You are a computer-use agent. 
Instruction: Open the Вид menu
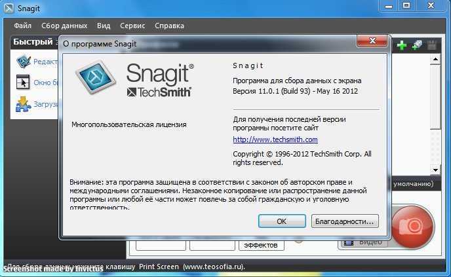(104, 26)
